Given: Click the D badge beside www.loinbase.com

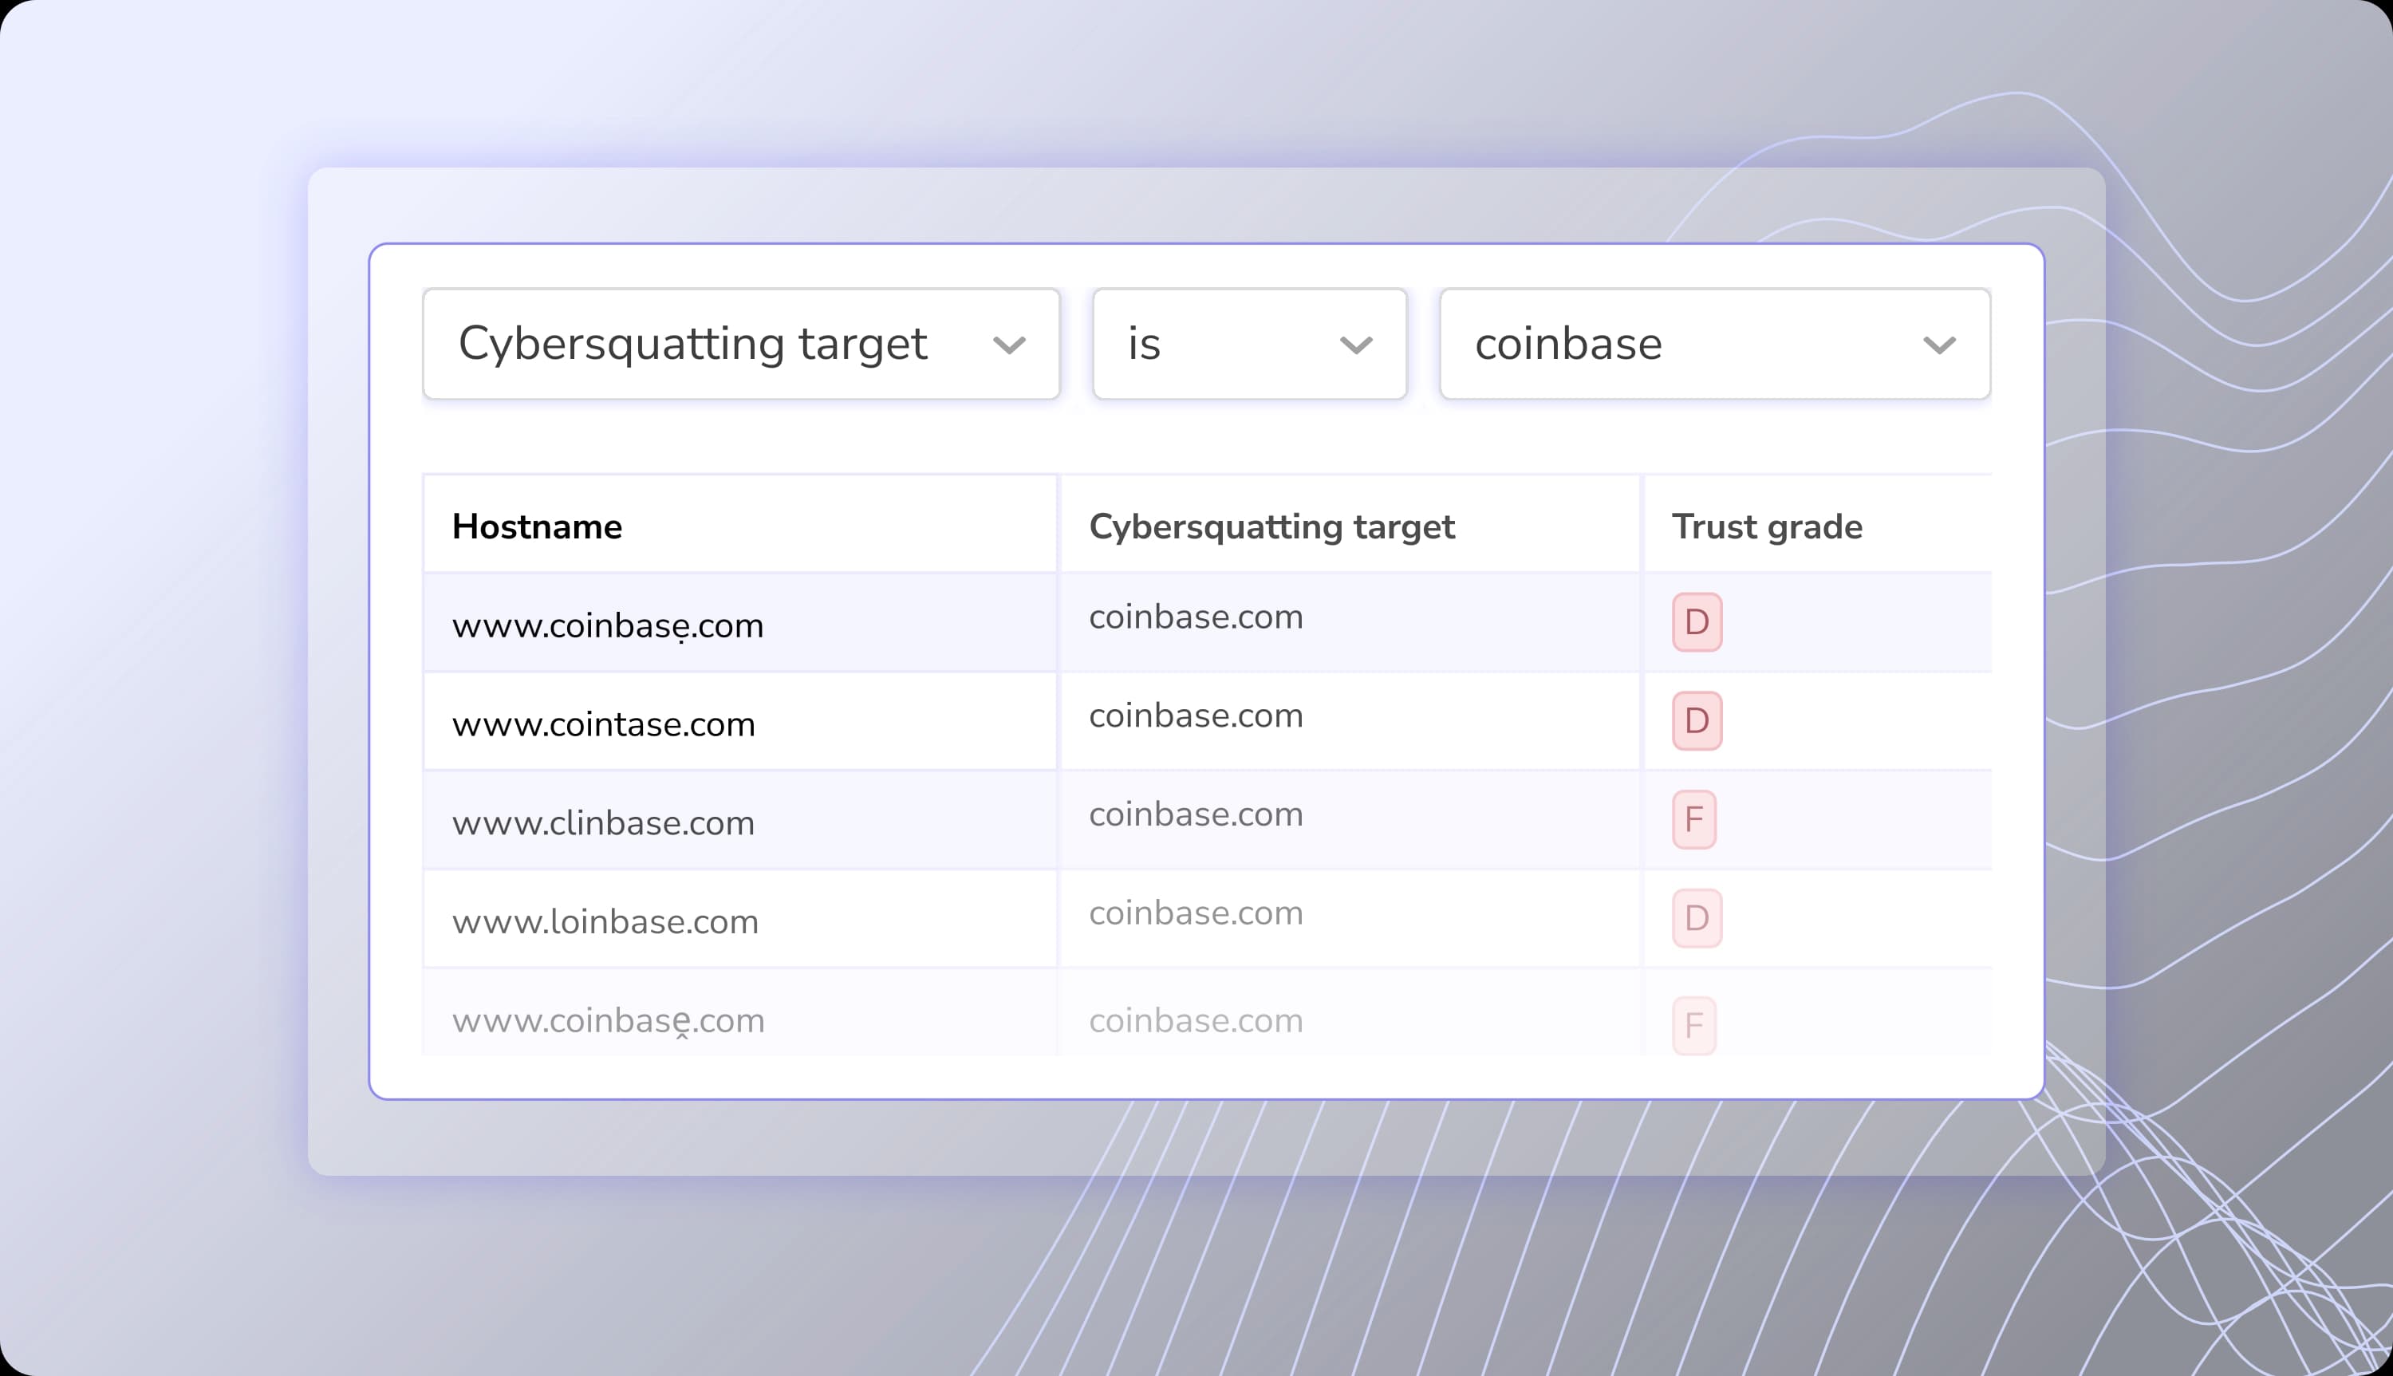Looking at the screenshot, I should (x=1697, y=917).
